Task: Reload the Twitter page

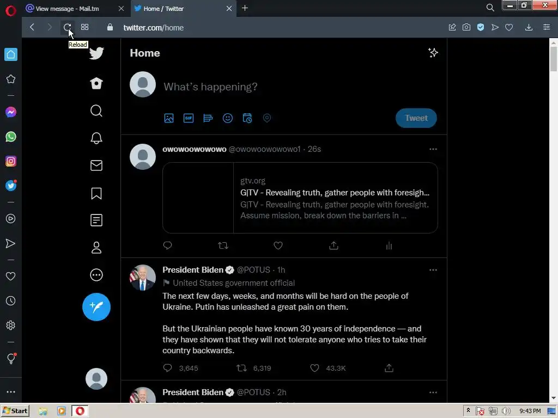Action: (x=67, y=27)
